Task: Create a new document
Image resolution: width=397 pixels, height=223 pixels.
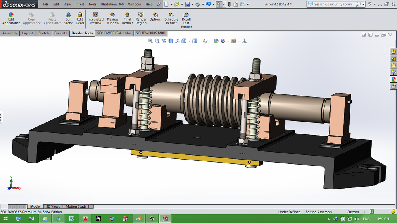Action: click(x=166, y=4)
